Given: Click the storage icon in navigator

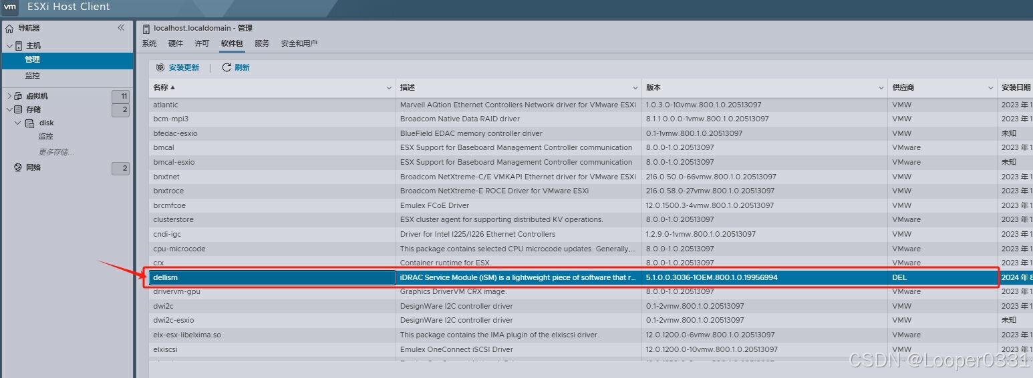Looking at the screenshot, I should pos(18,109).
